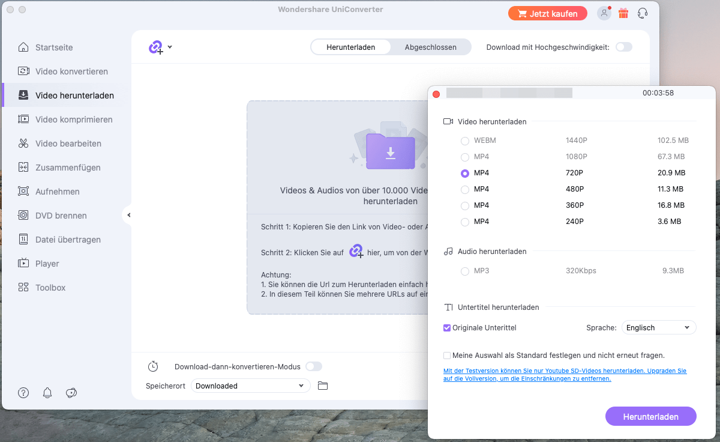This screenshot has width=720, height=442.
Task: Expand dropdown arrow next to paste URL icon
Action: (x=170, y=47)
